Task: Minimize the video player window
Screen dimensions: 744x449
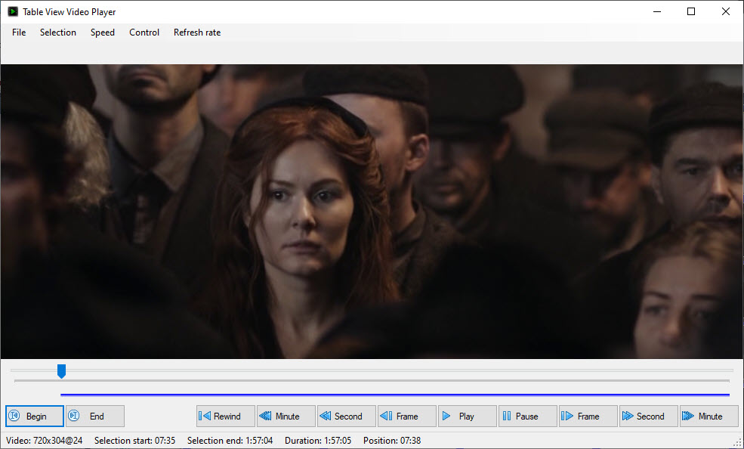Action: pos(657,12)
